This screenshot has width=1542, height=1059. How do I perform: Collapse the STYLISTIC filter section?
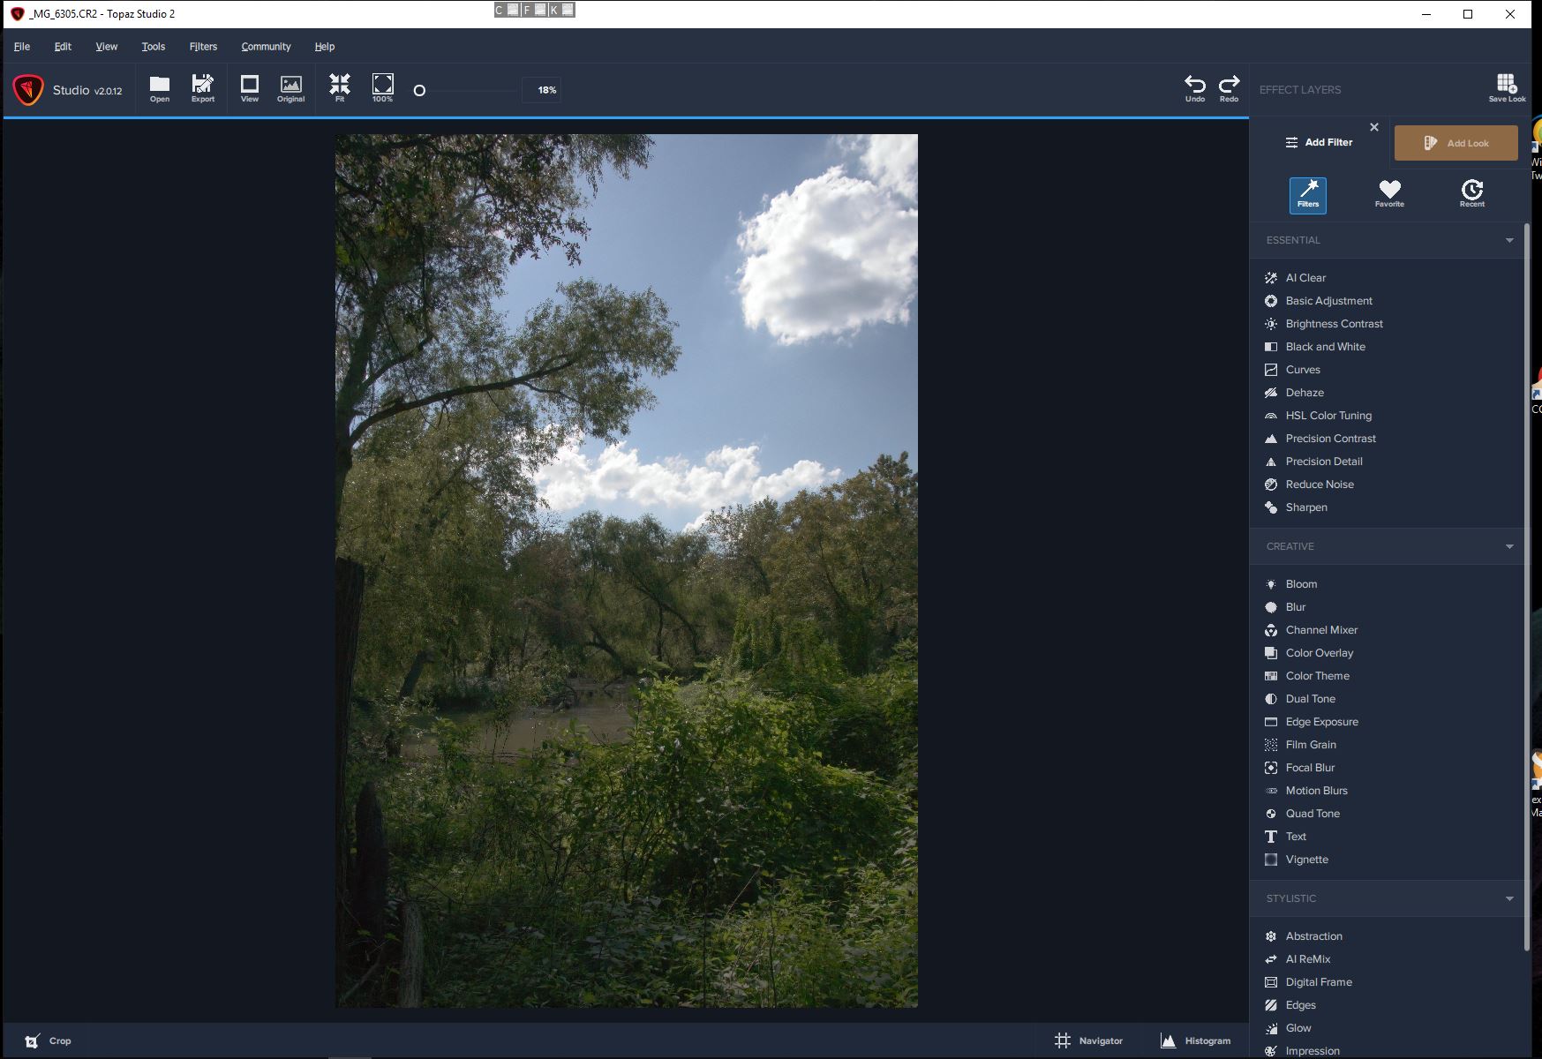coord(1509,899)
